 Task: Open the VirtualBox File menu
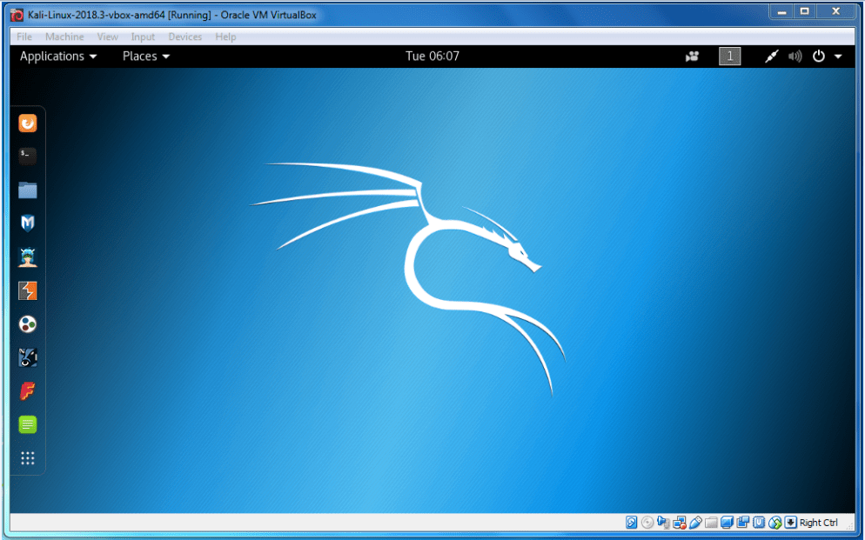click(24, 37)
